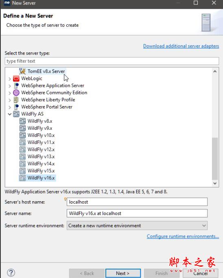Select WebSphere Liberty Profile label
Screen dimensions: 223x278
pyautogui.click(x=48, y=100)
